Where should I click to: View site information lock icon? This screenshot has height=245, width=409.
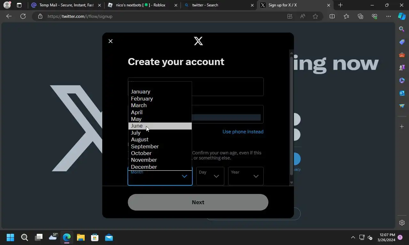pos(40,16)
